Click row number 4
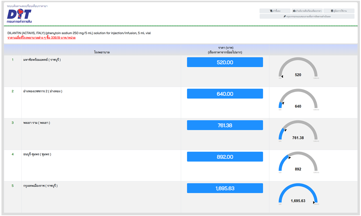This screenshot has height=216, width=361. click(x=13, y=154)
